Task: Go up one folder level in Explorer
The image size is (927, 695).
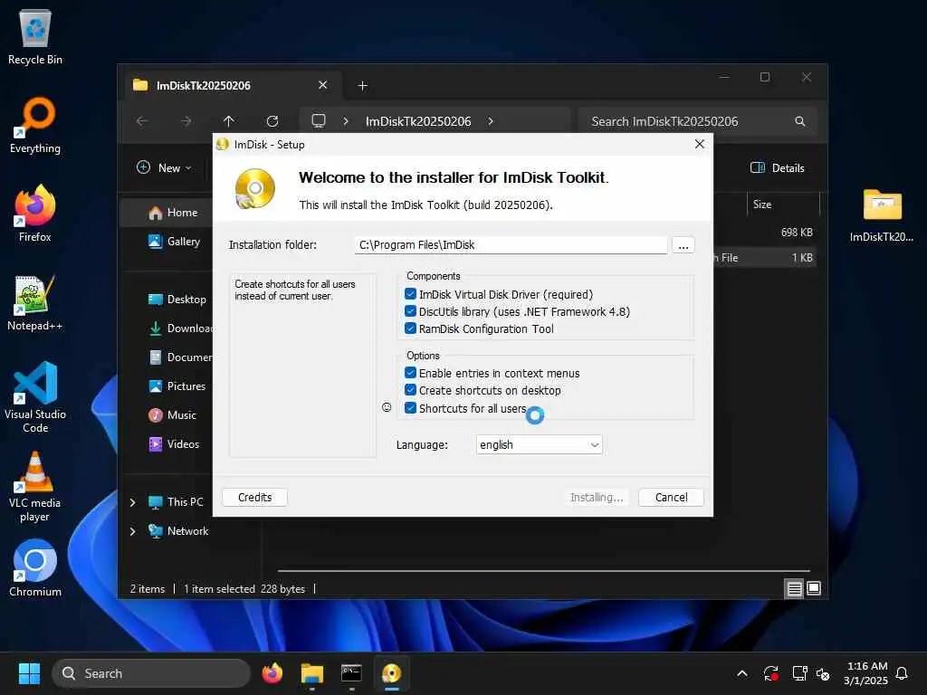Action: [229, 121]
